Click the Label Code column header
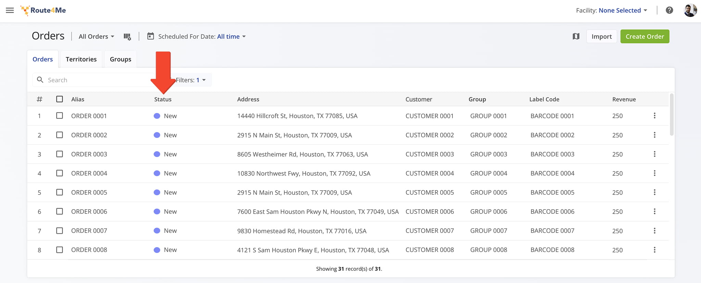Screen dimensions: 701x283 point(544,99)
